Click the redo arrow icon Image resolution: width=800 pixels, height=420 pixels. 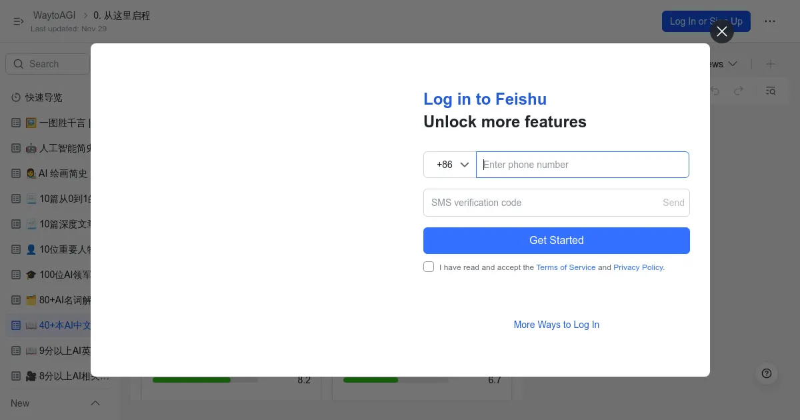(x=739, y=91)
